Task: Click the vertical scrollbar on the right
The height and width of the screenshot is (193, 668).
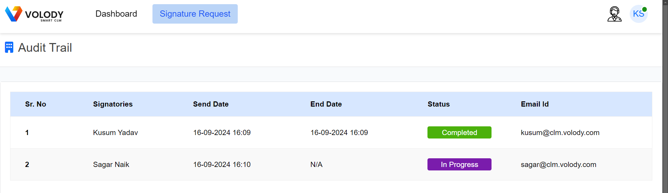Action: pos(665,96)
